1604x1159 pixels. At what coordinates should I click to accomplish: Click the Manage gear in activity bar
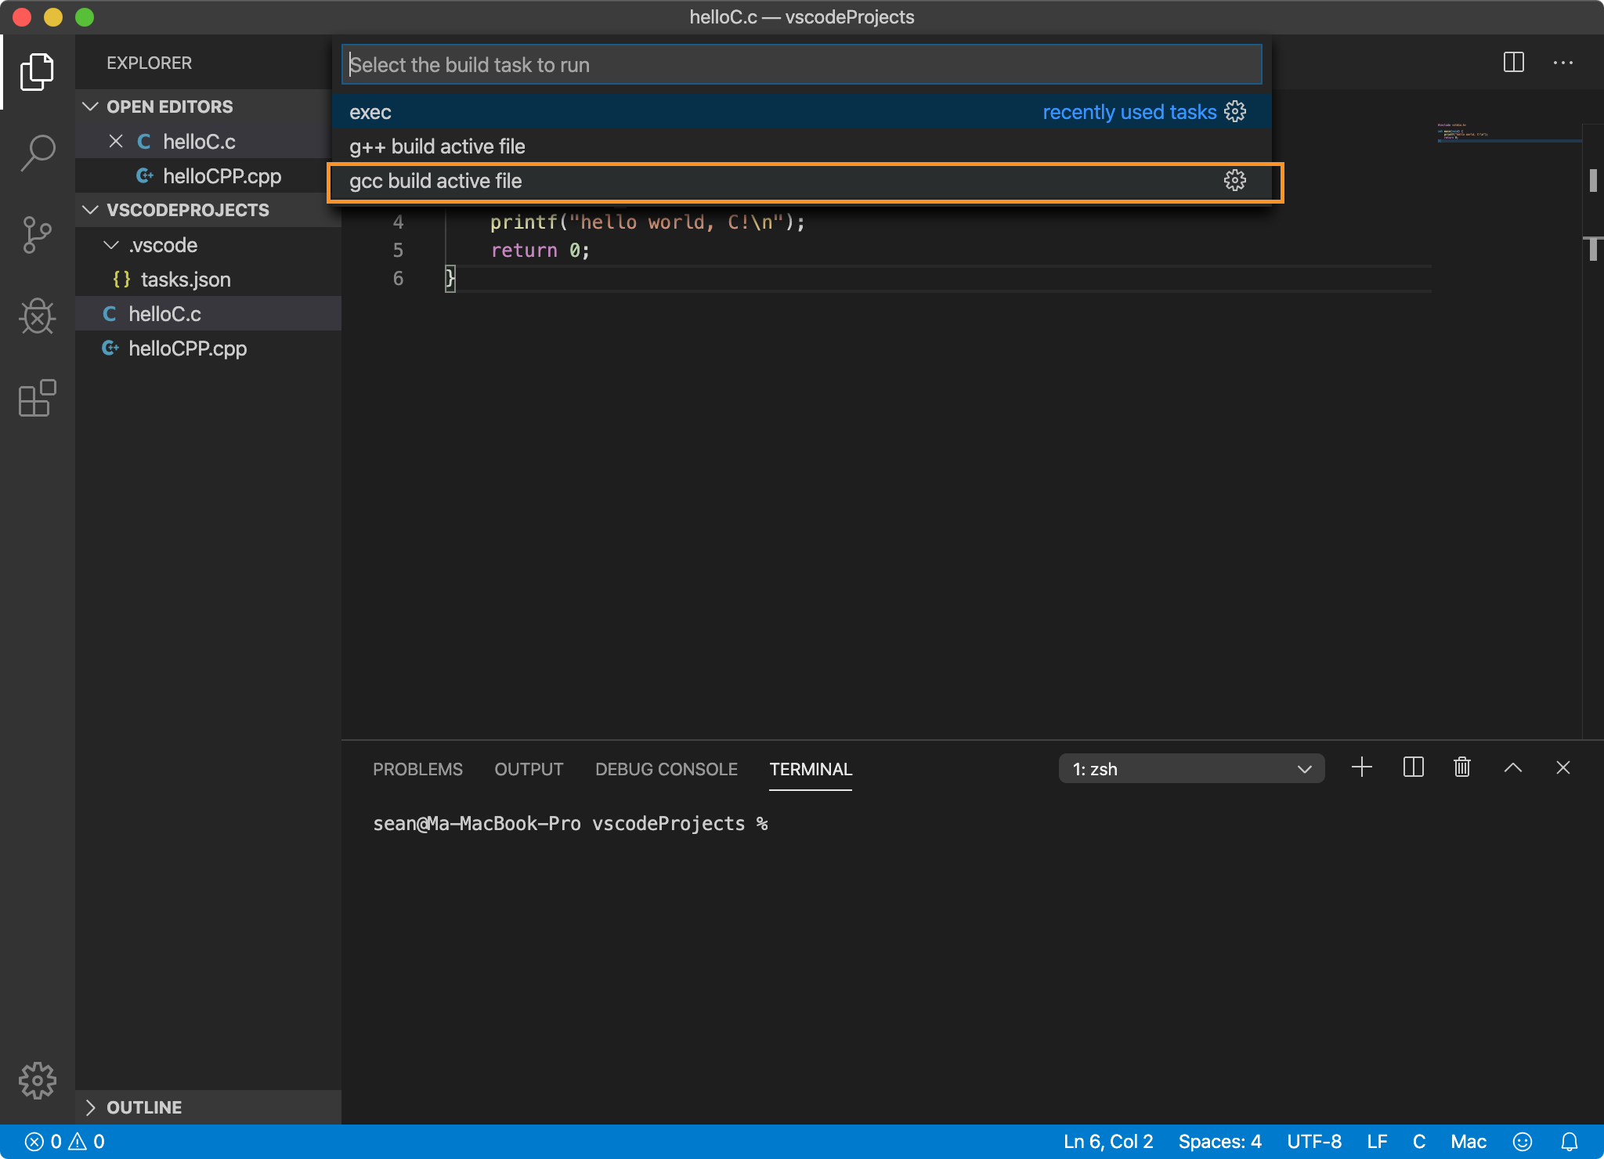click(x=38, y=1081)
